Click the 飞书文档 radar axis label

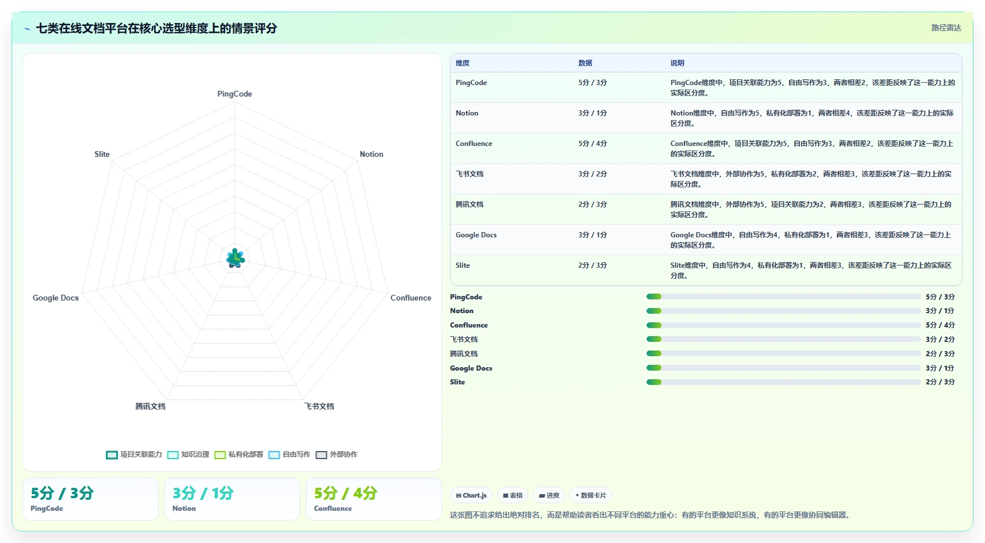pos(319,406)
